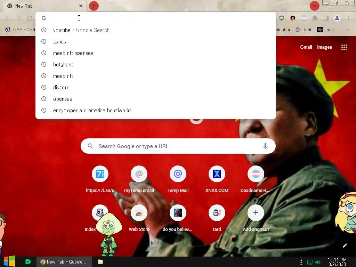Switch to New Tab - Google taskbar button
This screenshot has height=267, width=356.
(x=64, y=262)
